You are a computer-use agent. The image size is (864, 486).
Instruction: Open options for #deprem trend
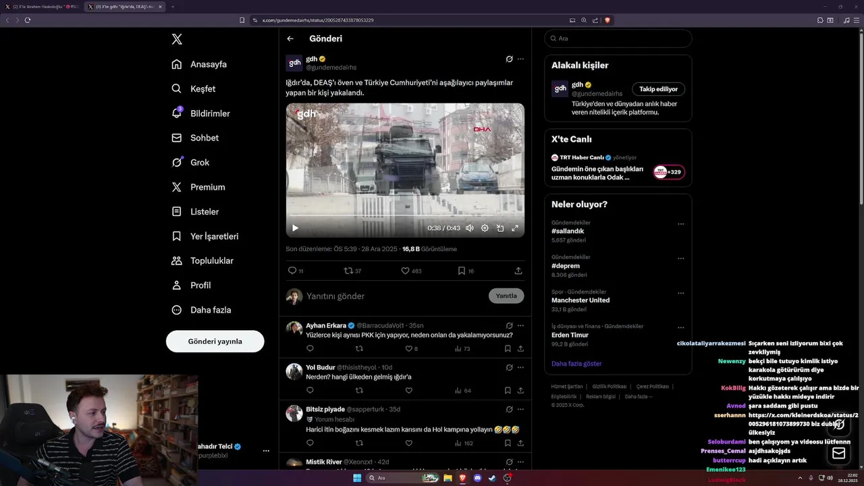[680, 258]
